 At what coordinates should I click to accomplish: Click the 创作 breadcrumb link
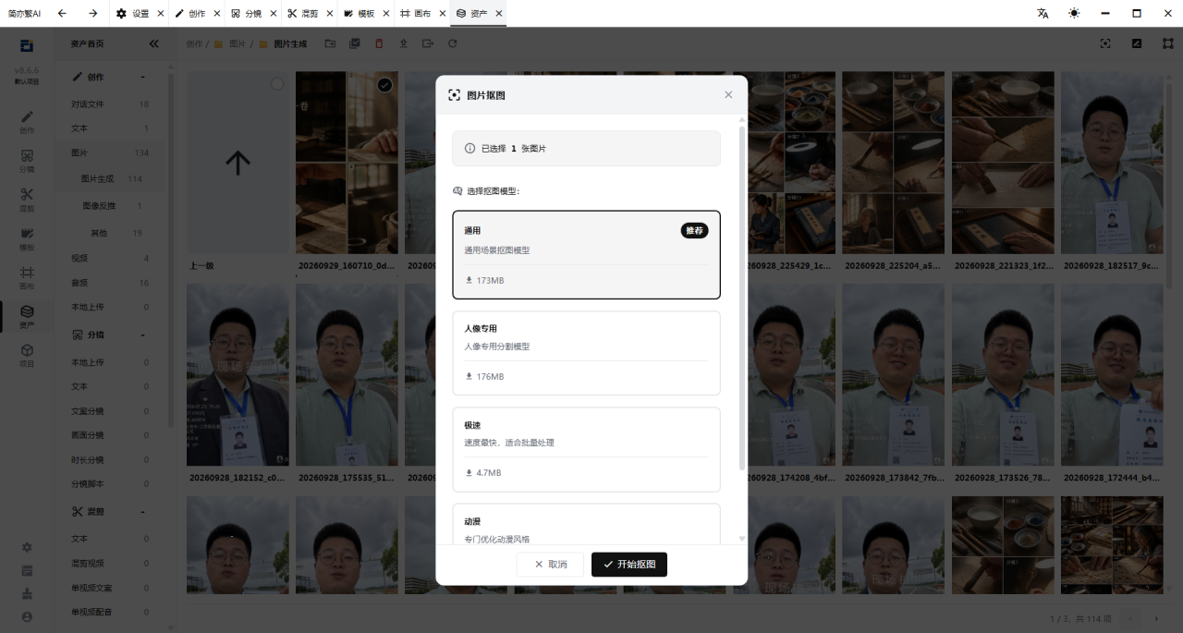194,43
